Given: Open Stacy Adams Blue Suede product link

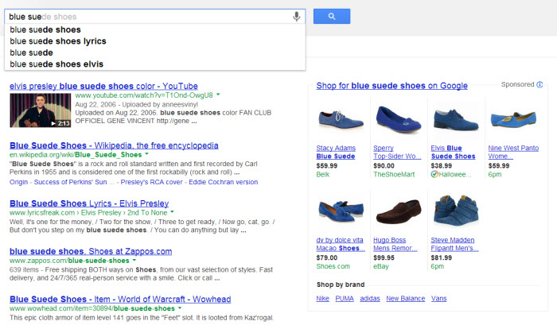Looking at the screenshot, I should (x=336, y=153).
